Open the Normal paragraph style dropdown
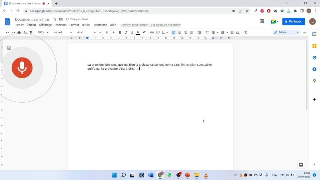 [x=62, y=32]
